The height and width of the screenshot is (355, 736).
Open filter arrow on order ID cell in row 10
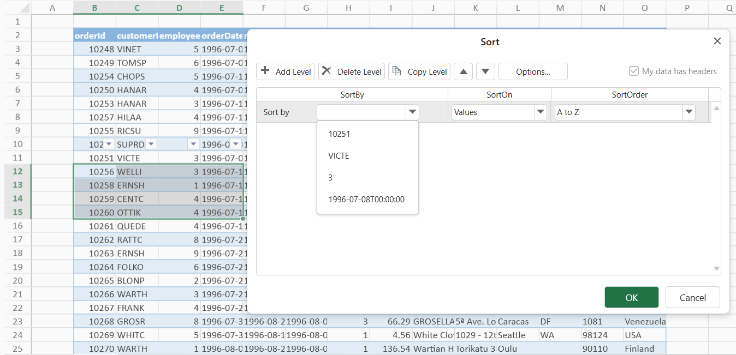pos(109,144)
